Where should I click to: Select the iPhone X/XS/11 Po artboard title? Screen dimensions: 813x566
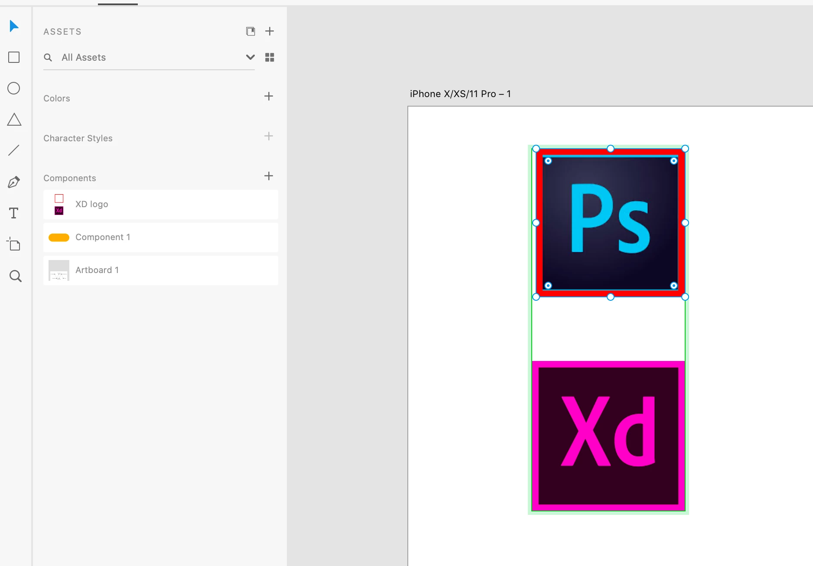pyautogui.click(x=460, y=94)
